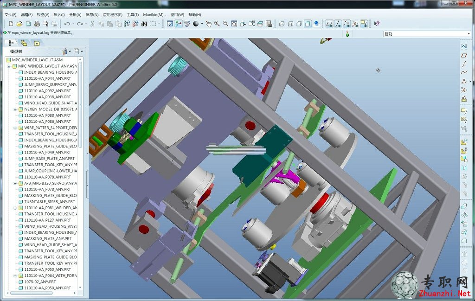
Task: Open the model tree Show dropdown
Action: coord(78,51)
